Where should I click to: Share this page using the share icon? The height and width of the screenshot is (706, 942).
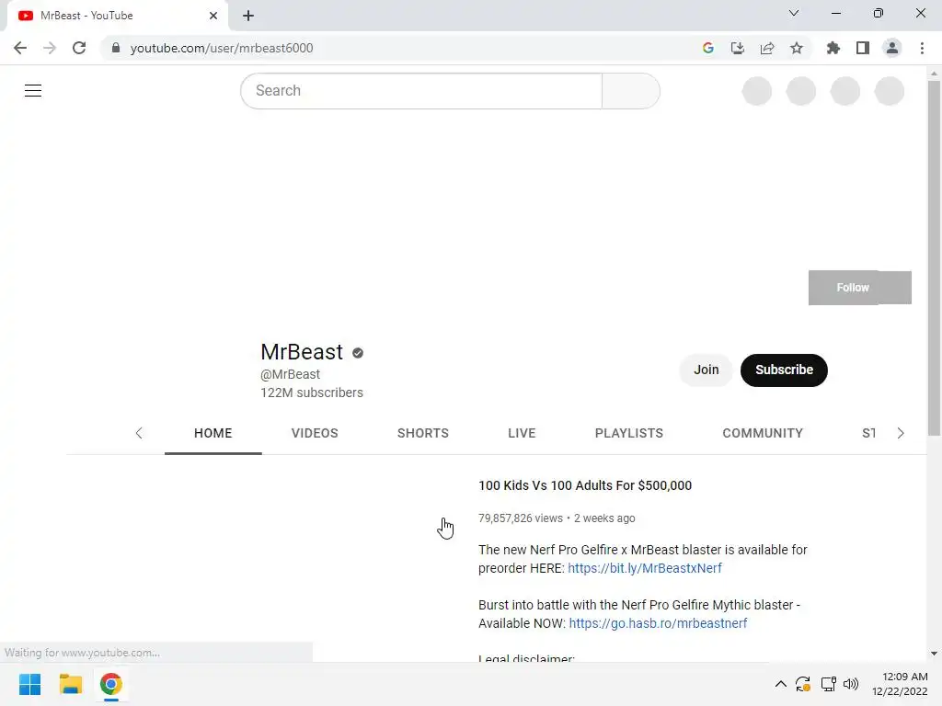[x=767, y=48]
